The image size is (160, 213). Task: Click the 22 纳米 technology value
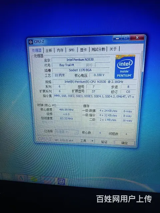[x=59, y=75]
